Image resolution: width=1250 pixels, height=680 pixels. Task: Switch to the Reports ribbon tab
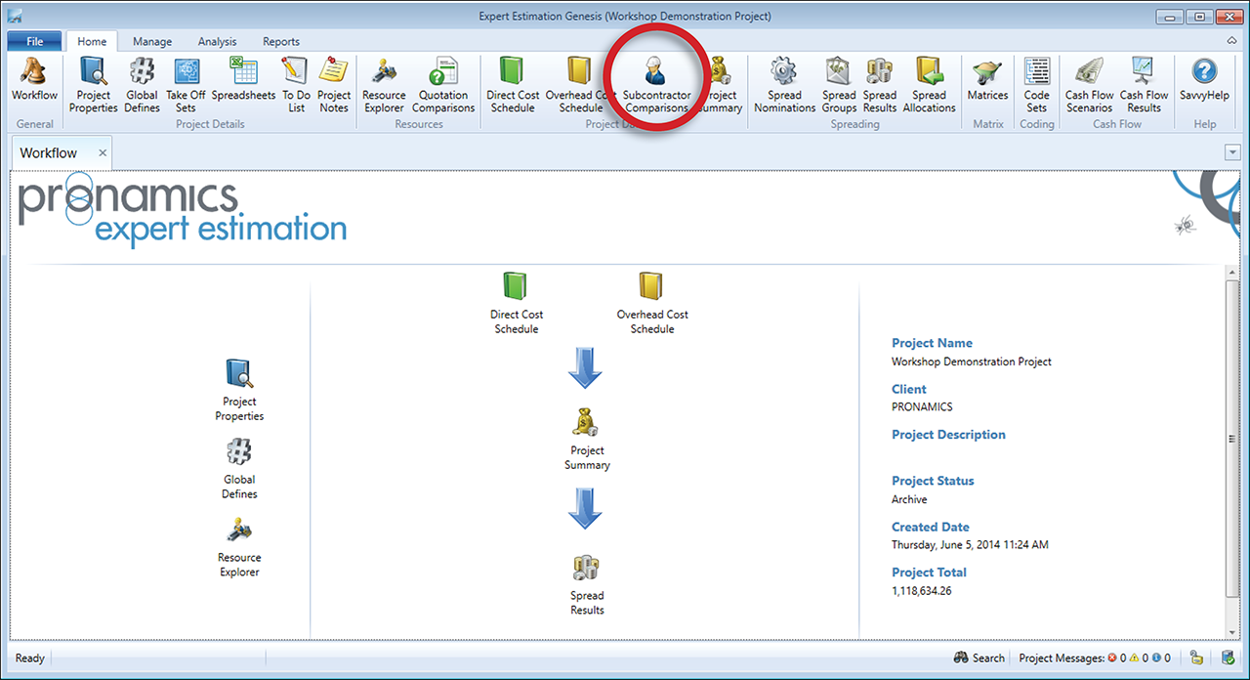(281, 41)
